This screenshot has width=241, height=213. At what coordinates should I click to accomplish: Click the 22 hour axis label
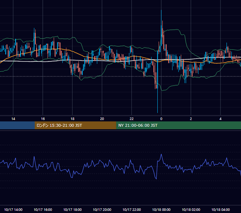(131, 119)
